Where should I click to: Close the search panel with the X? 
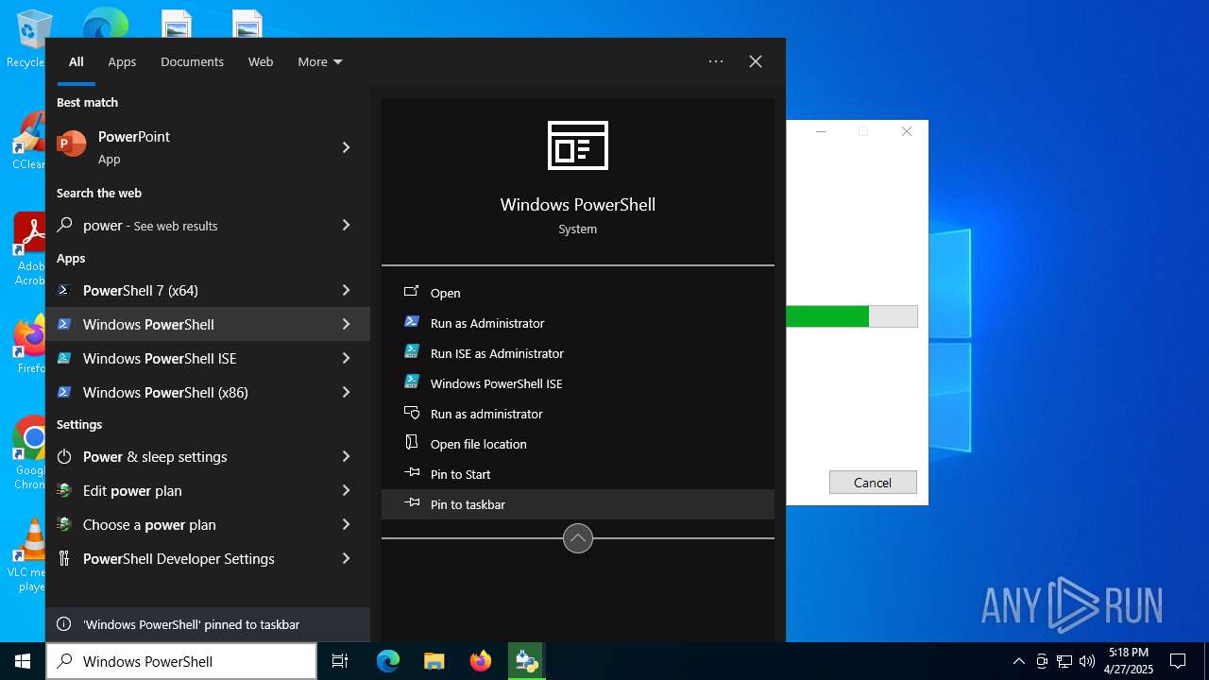[756, 61]
